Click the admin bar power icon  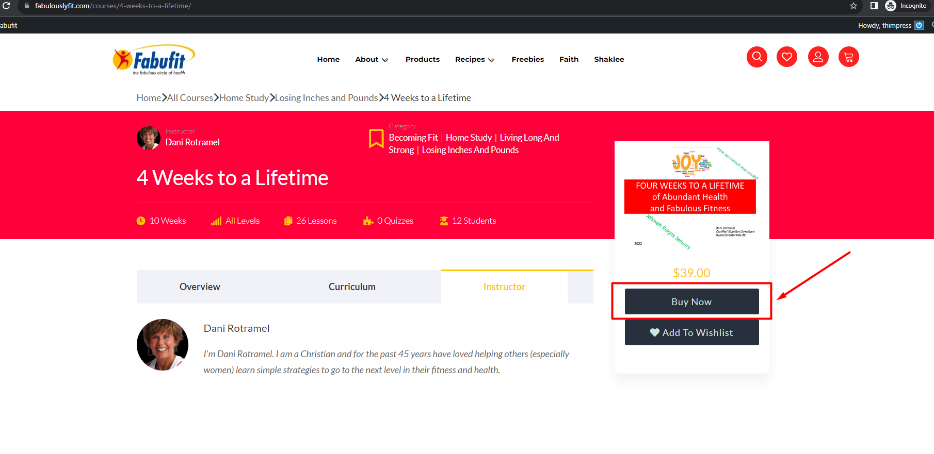coord(919,25)
